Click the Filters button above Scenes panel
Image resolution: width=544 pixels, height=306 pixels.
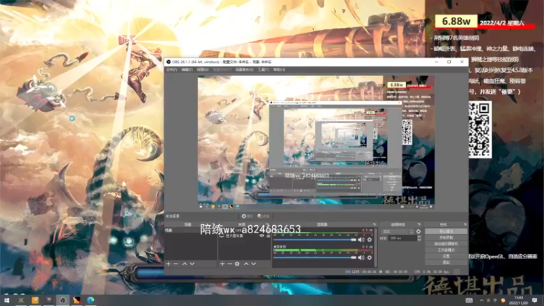(x=264, y=216)
